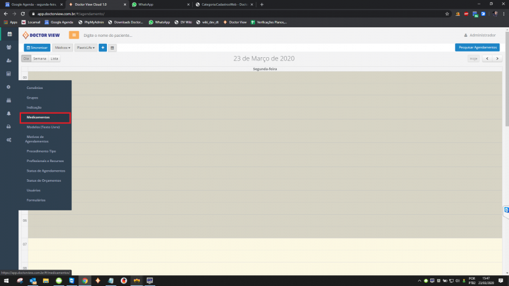Switch to Lista view
The width and height of the screenshot is (509, 286).
pos(55,58)
